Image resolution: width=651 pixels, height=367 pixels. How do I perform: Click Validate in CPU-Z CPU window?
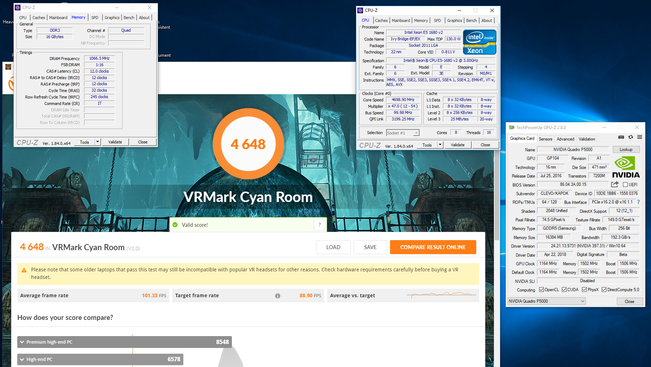[458, 145]
